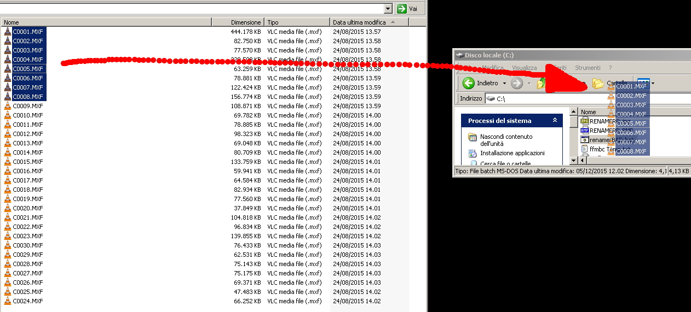Click the grey Forward arrow in Disco locale
Viewport: 691px width, 312px height.
click(516, 83)
